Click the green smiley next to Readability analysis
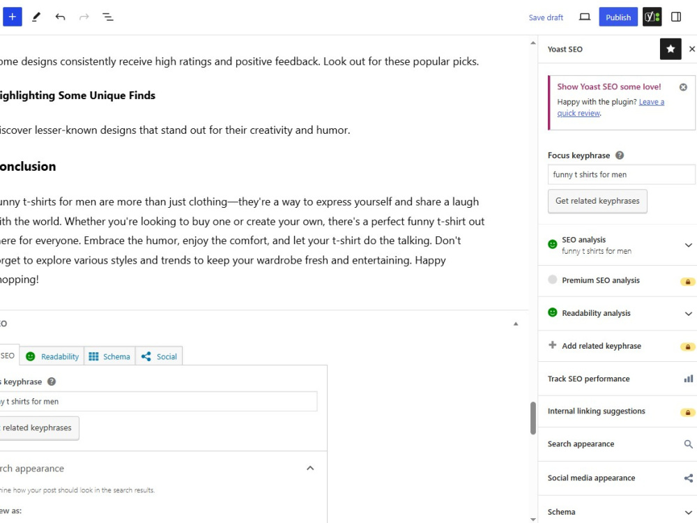Screen dimensions: 697x523 (552, 312)
